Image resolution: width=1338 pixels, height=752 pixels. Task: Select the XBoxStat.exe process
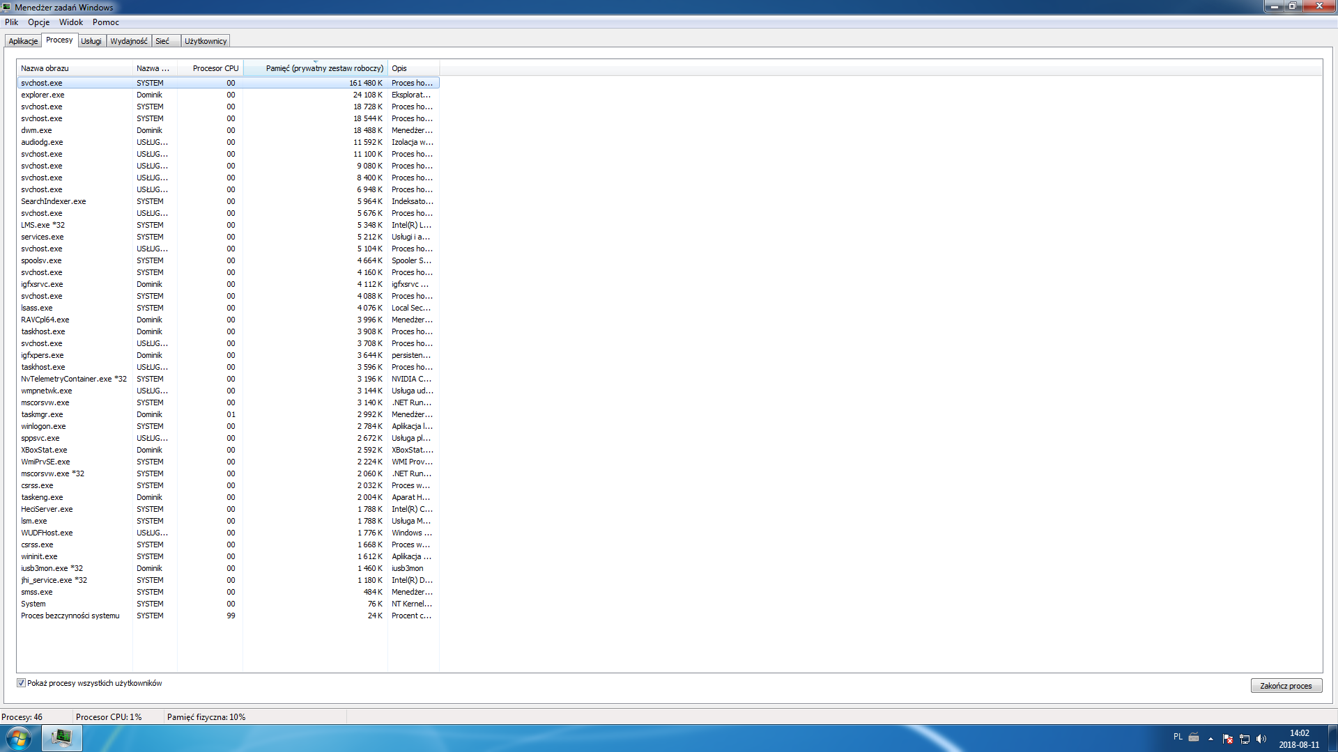(x=228, y=450)
